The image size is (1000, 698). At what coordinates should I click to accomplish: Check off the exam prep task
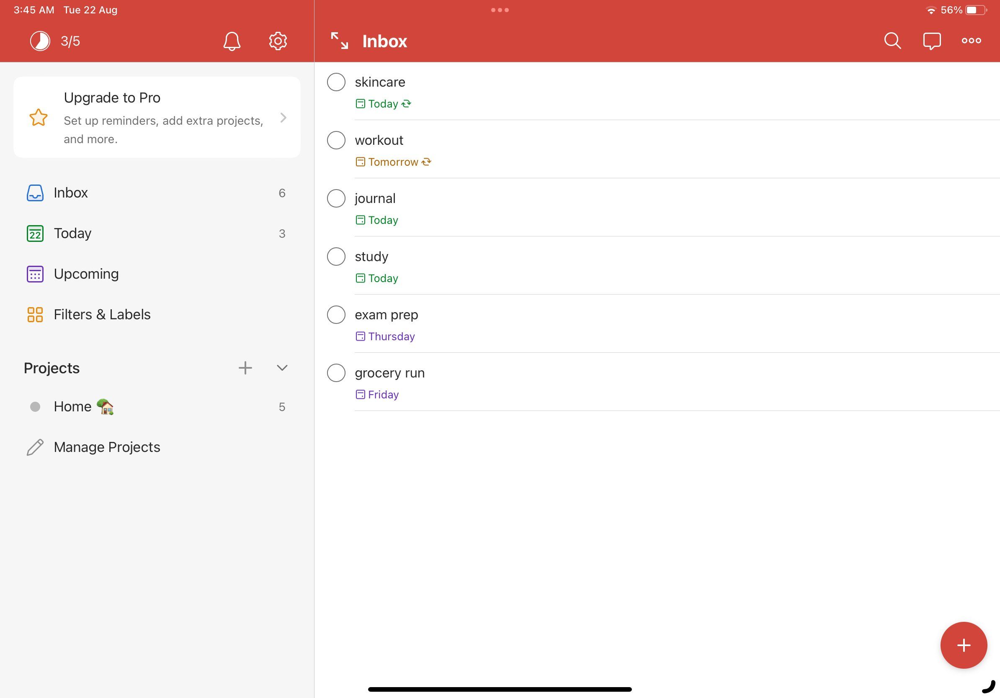point(336,315)
